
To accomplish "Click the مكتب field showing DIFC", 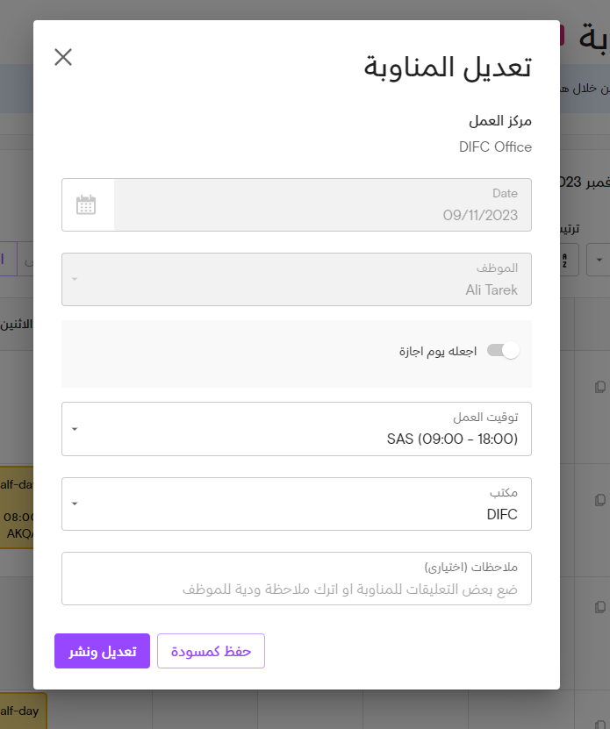I will tap(297, 504).
